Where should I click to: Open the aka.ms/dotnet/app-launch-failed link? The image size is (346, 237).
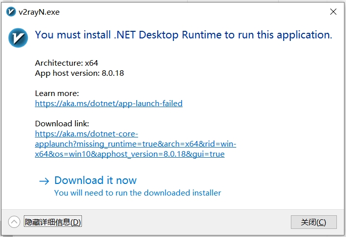[108, 104]
